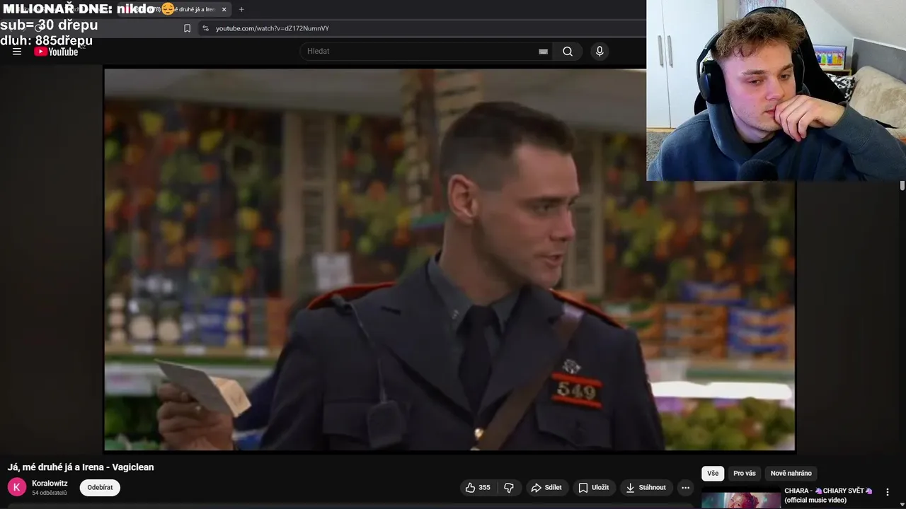Bookmark the page via address bar icon

[x=187, y=28]
